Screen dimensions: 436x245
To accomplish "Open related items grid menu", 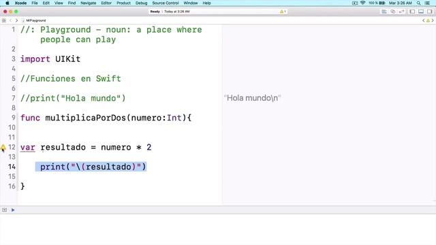I will click(4, 20).
